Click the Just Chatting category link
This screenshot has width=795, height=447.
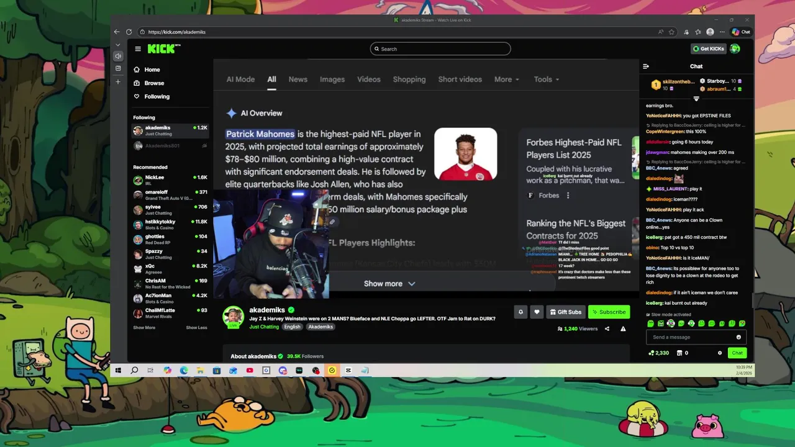coord(264,327)
